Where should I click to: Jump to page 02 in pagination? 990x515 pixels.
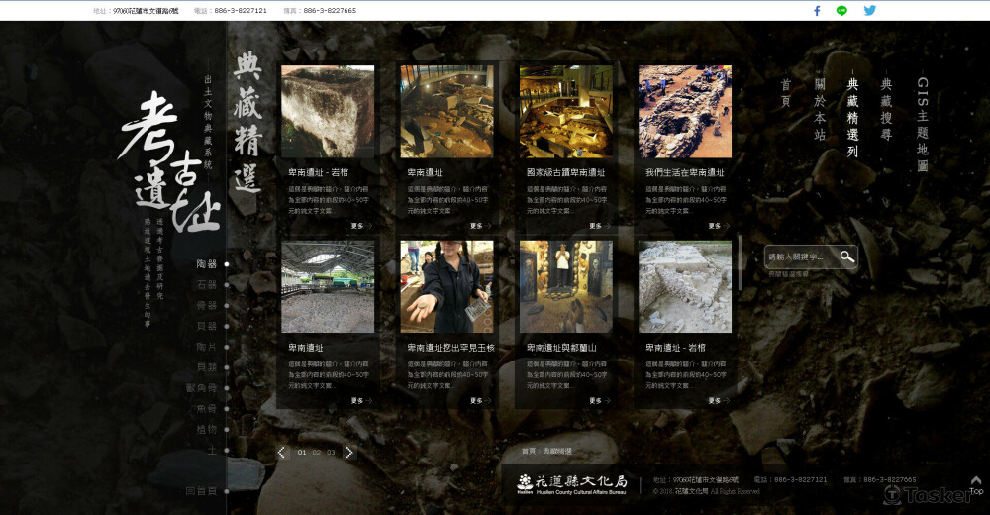pyautogui.click(x=317, y=453)
